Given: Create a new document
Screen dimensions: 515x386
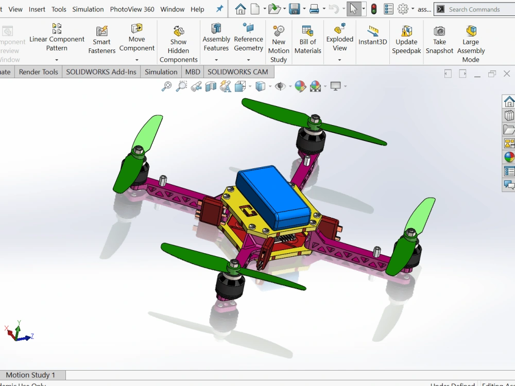Looking at the screenshot, I should pyautogui.click(x=255, y=9).
